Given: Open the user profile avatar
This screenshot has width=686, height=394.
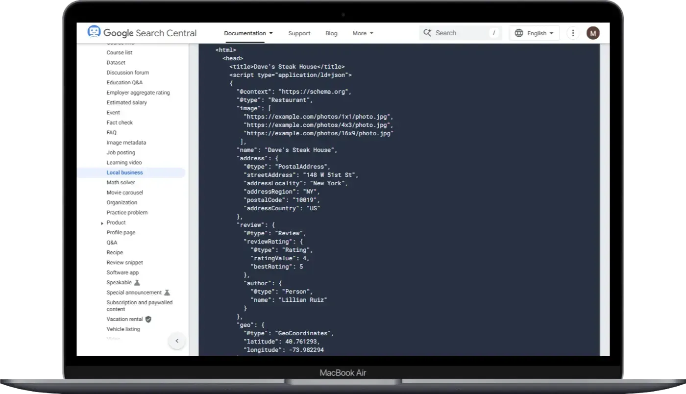Looking at the screenshot, I should 593,33.
